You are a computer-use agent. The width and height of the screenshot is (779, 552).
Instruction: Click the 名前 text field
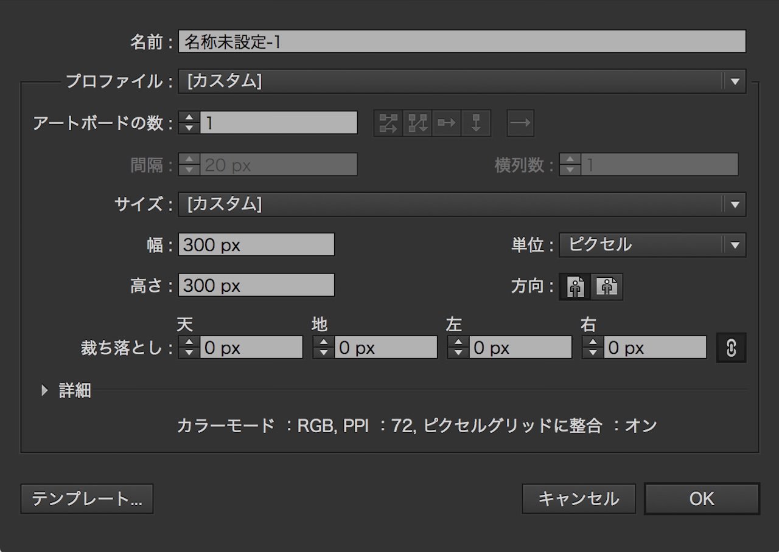[x=461, y=41]
